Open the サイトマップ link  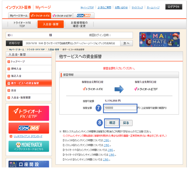pyautogui.click(x=137, y=8)
